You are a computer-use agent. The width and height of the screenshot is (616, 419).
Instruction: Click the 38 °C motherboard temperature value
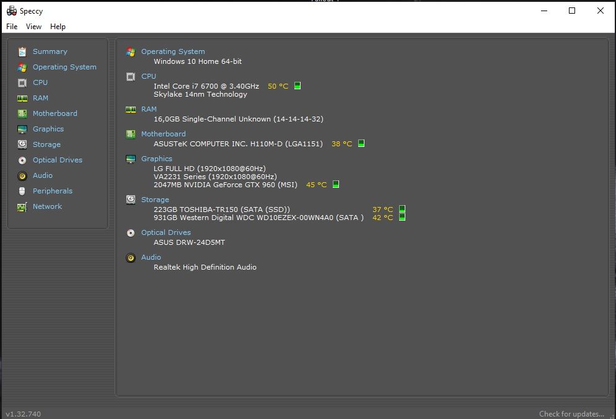point(342,144)
